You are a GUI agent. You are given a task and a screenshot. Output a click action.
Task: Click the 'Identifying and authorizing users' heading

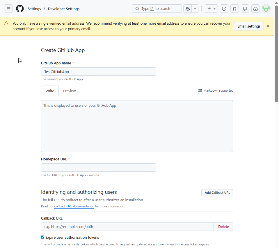click(79, 192)
